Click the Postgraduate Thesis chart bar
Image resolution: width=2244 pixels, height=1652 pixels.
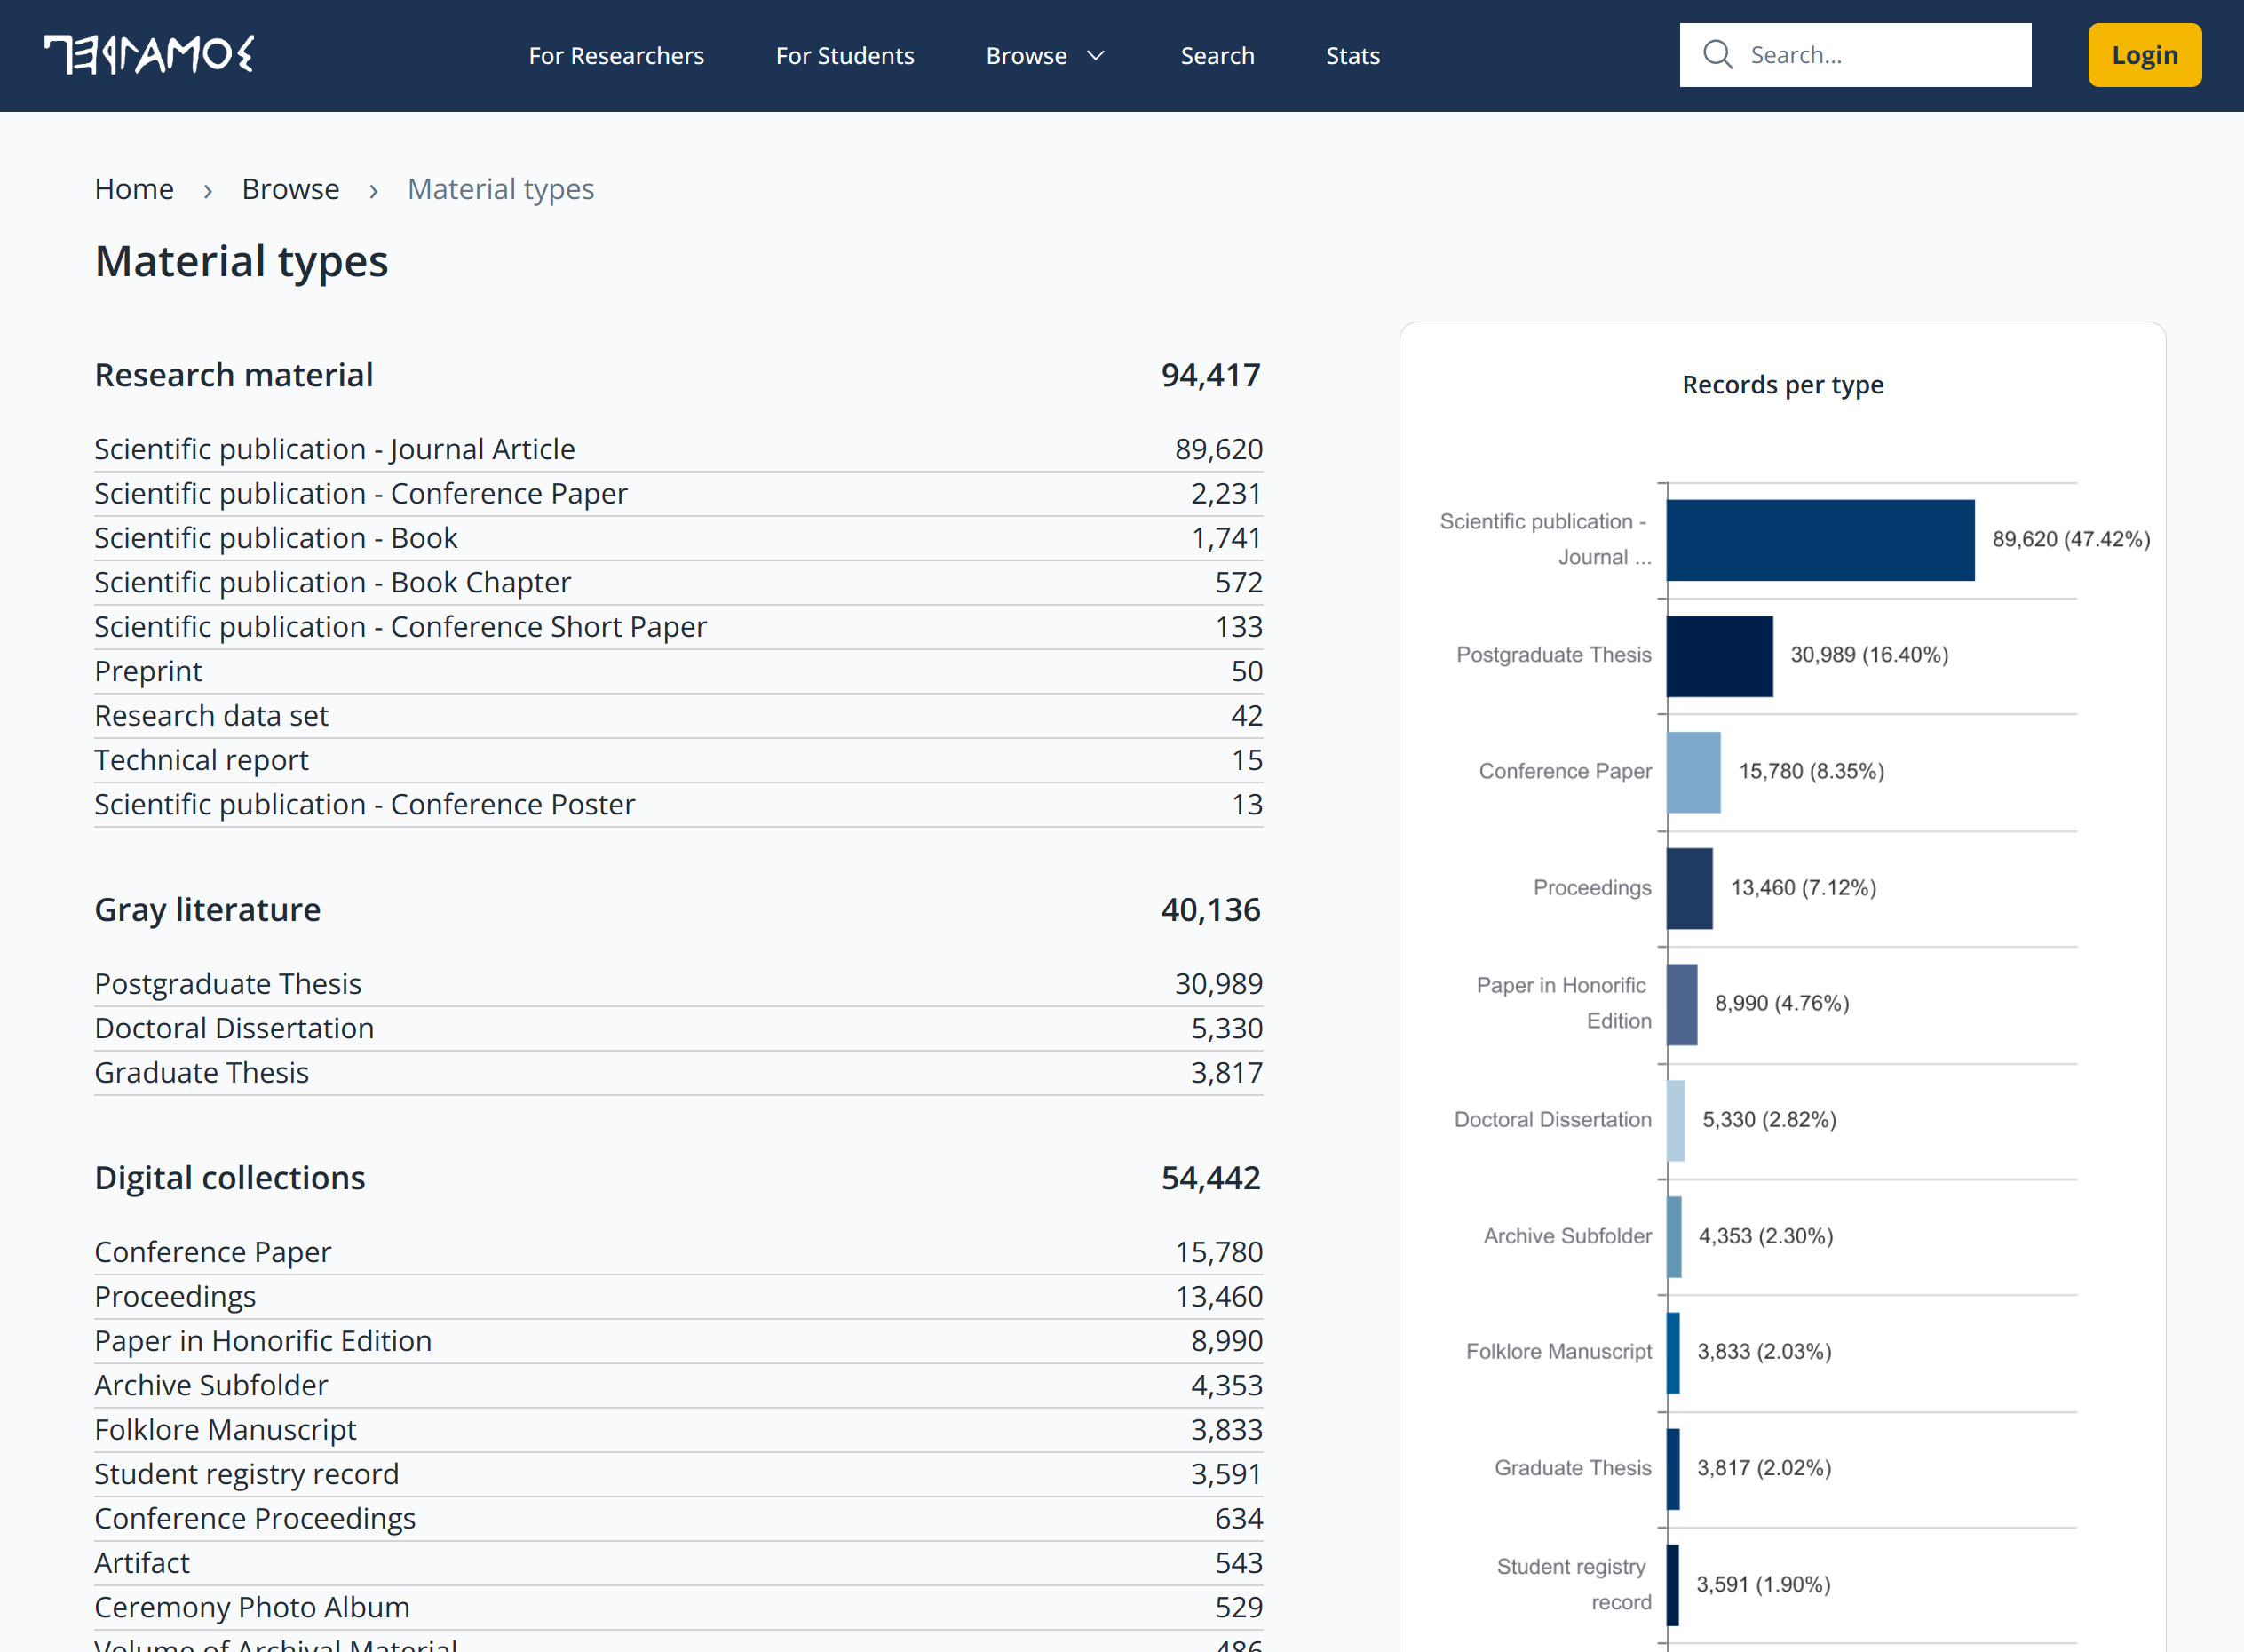1719,656
